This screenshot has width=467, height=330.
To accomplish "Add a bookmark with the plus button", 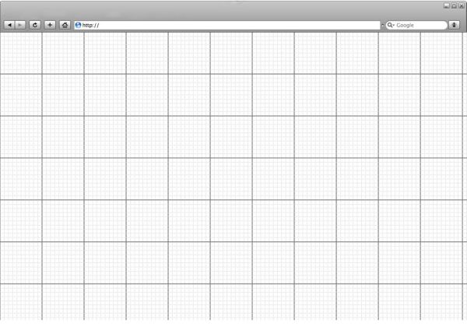I will click(50, 25).
